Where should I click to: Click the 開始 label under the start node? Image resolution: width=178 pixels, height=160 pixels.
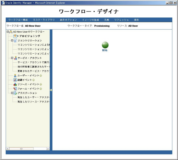[105, 50]
